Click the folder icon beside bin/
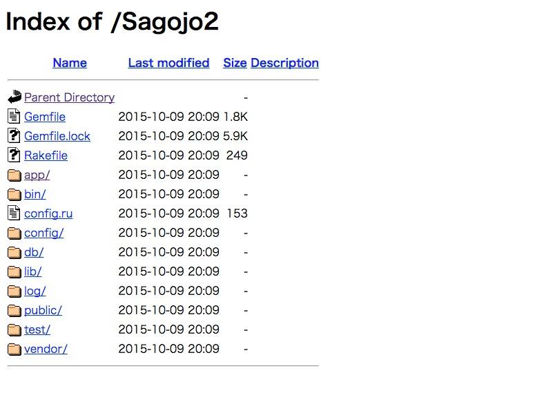The height and width of the screenshot is (411, 553). click(14, 194)
